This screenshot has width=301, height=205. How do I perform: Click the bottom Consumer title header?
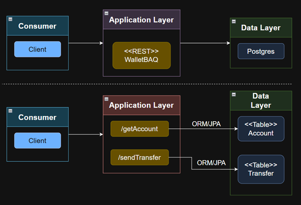click(37, 117)
